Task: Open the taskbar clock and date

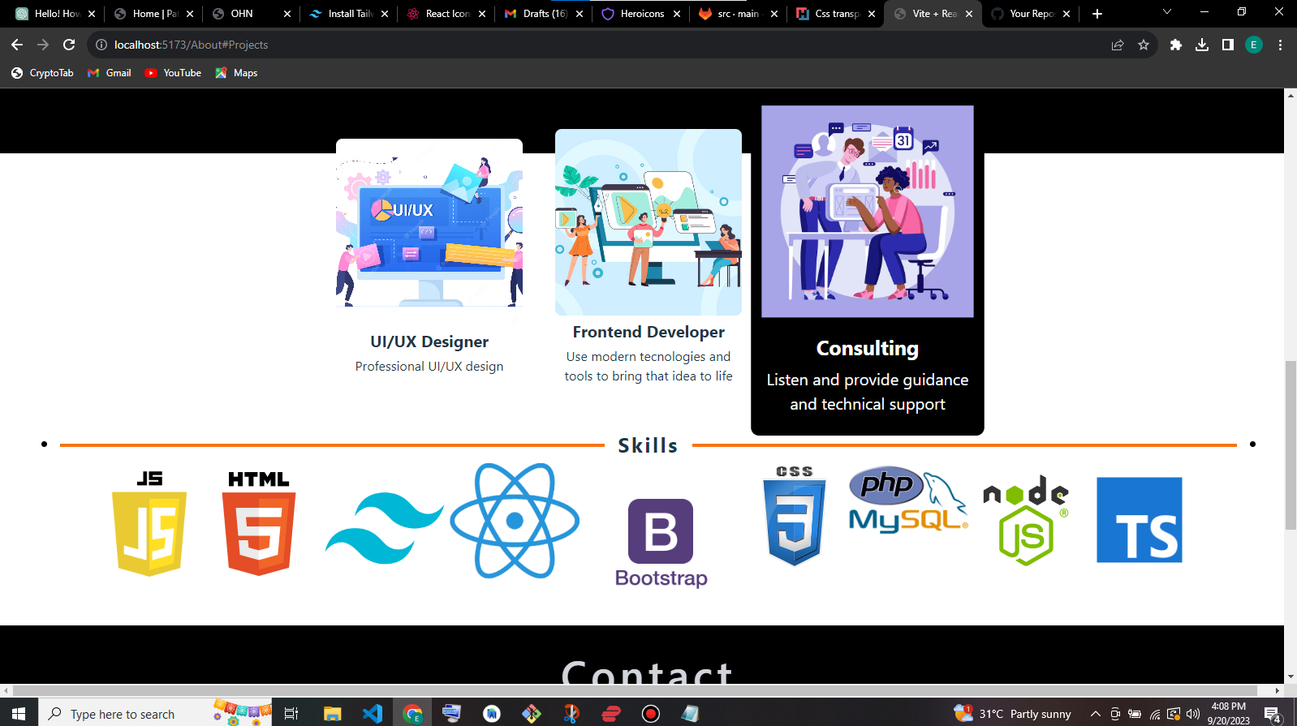Action: [1228, 714]
